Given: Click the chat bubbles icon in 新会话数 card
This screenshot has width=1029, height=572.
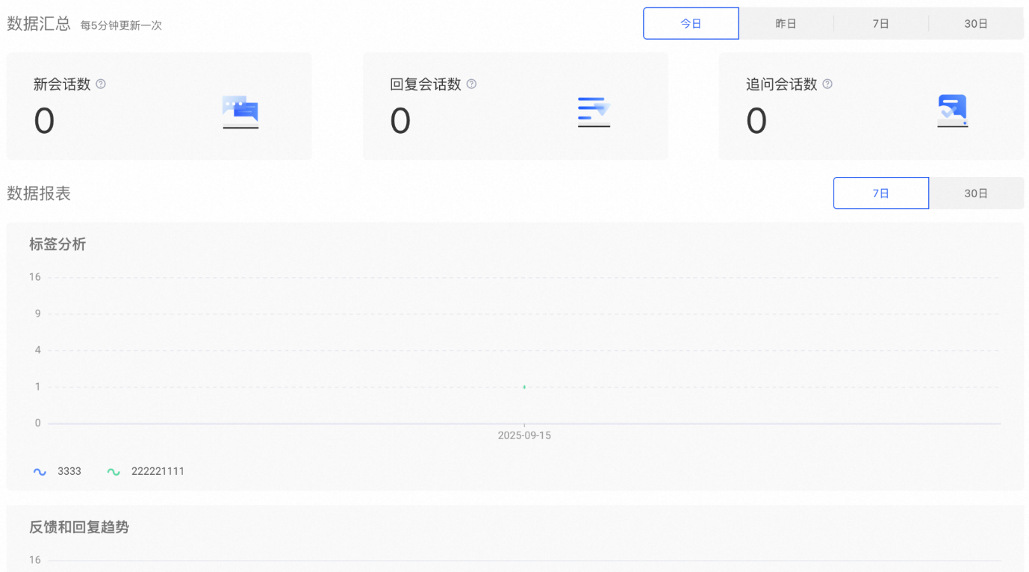Looking at the screenshot, I should pos(240,112).
